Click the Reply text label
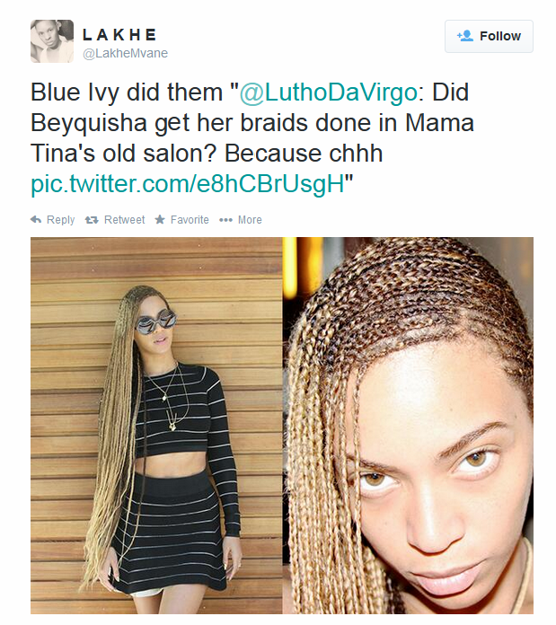Viewport: 556px width, 625px height. [60, 220]
